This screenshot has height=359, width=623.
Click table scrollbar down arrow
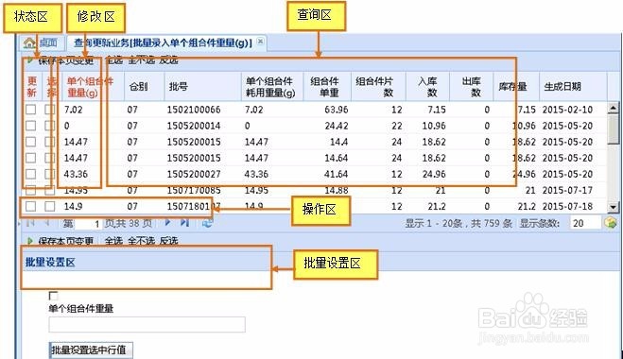click(613, 207)
